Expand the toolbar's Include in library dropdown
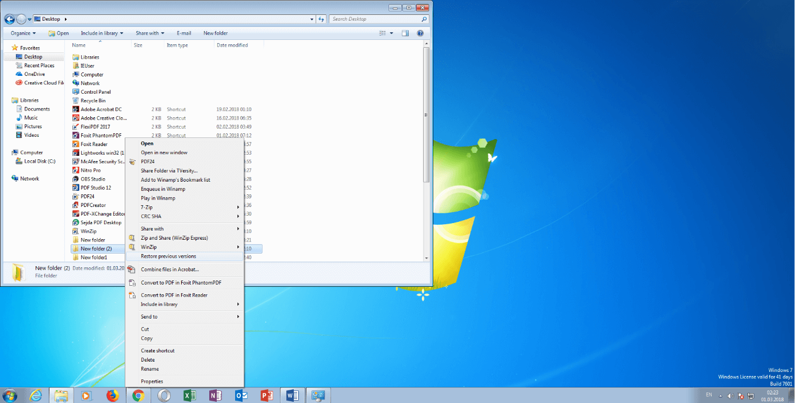Screen dimensions: 795x403 [102, 33]
